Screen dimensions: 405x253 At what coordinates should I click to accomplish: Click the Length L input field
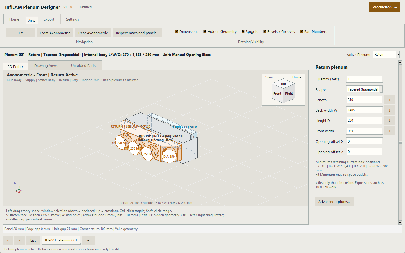[364, 100]
